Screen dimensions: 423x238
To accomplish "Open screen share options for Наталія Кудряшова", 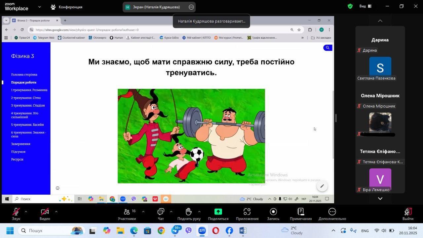I will click(191, 7).
